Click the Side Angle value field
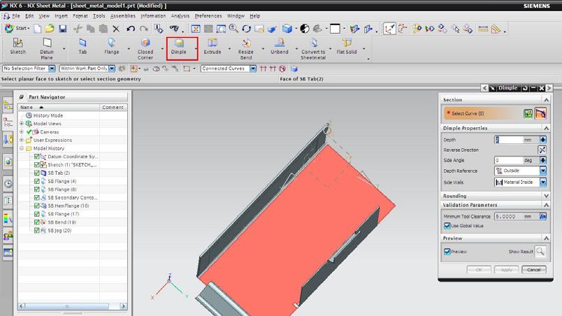562x316 pixels. (x=509, y=160)
